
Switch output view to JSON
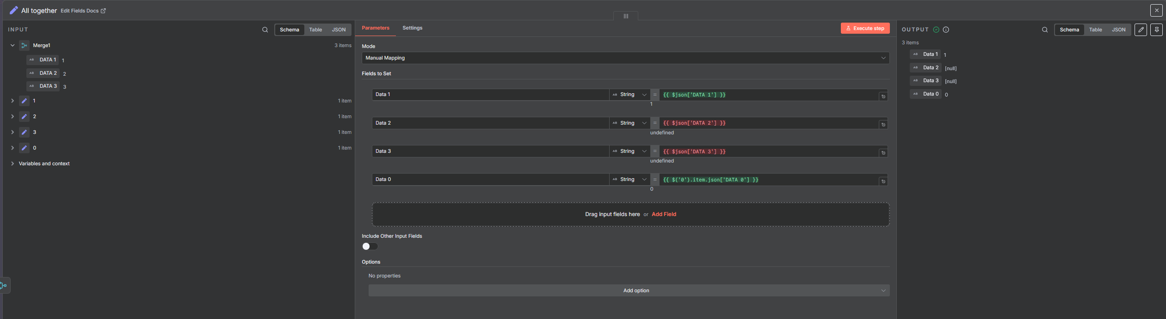[x=1118, y=30]
